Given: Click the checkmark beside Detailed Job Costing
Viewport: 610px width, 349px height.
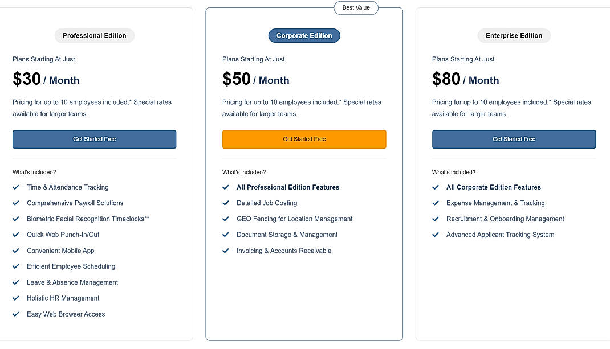Looking at the screenshot, I should click(226, 203).
